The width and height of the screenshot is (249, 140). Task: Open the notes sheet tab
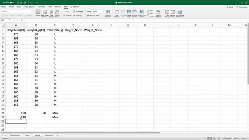[x=27, y=135]
